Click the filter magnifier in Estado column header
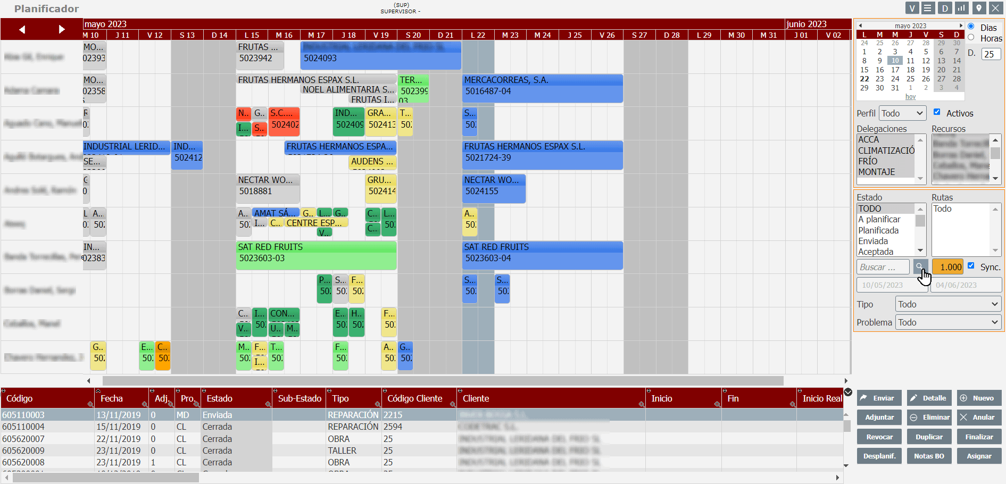Viewport: 1006px width, 484px height. (x=268, y=405)
